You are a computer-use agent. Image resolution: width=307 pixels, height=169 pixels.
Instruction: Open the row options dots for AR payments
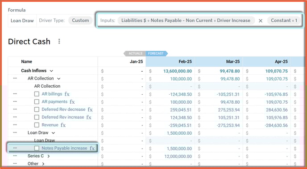[x=15, y=102]
